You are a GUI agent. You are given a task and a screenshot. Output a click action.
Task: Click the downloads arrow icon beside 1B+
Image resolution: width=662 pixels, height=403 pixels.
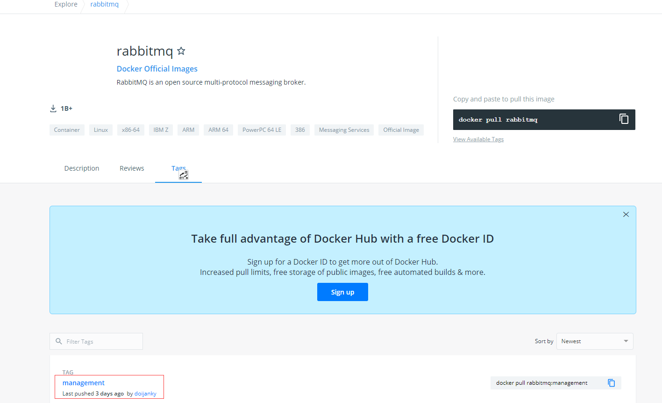(x=53, y=108)
